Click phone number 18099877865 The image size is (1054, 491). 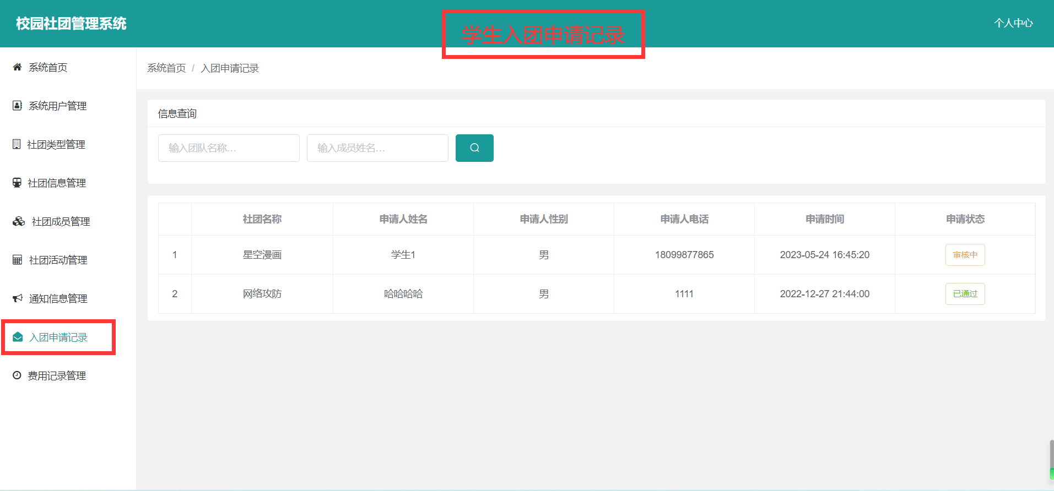[684, 255]
